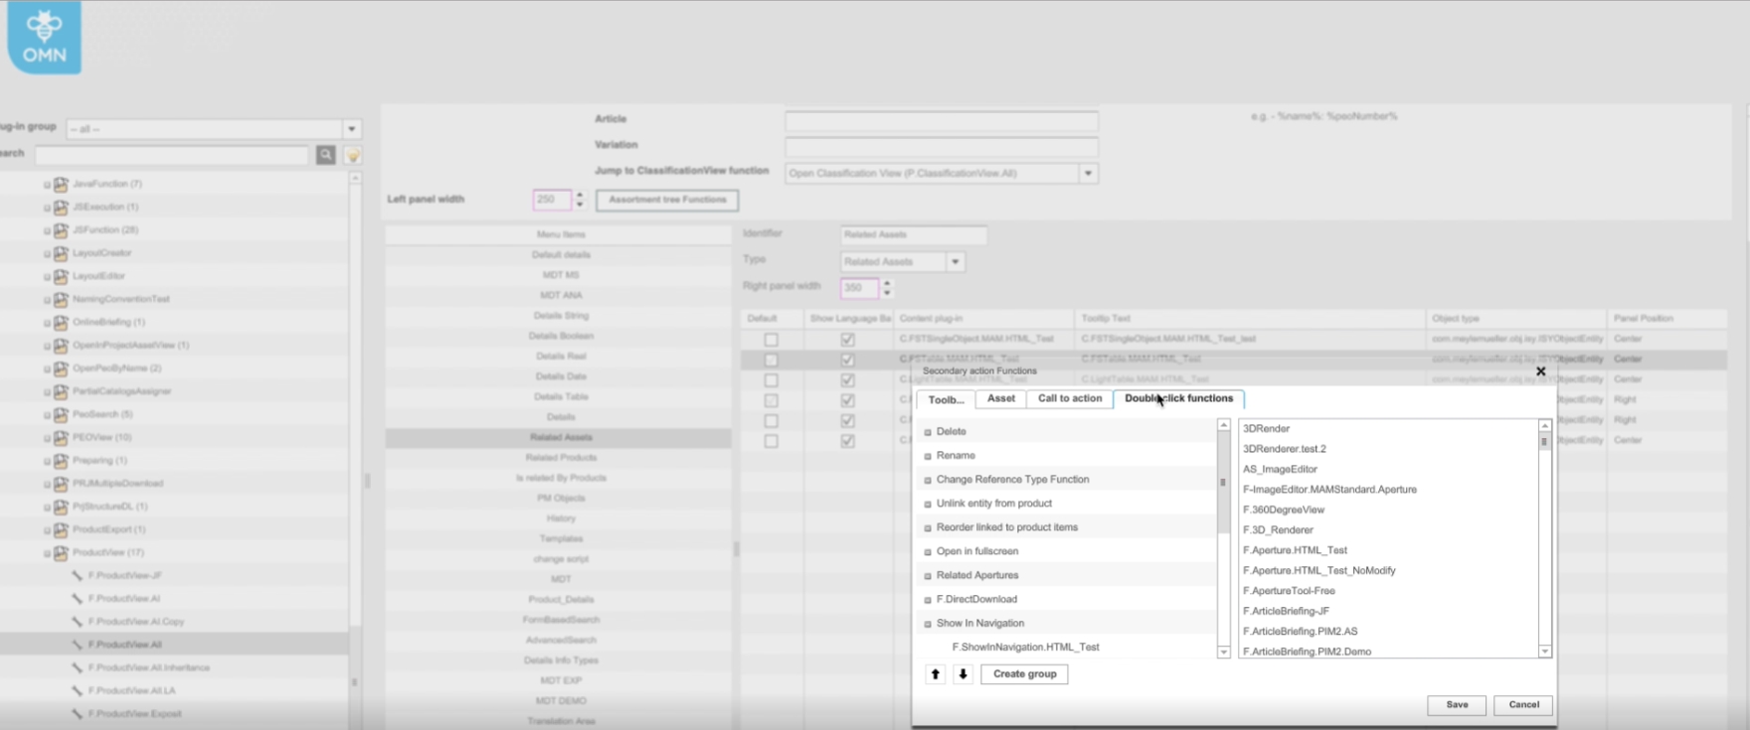
Task: Cancel the Secondary action Functions dialog
Action: tap(1523, 705)
